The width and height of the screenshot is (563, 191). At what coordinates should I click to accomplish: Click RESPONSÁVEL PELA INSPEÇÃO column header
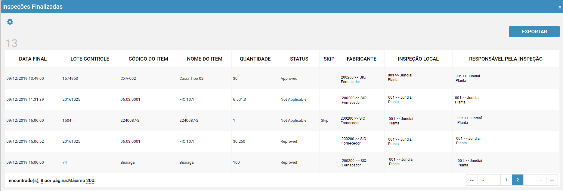(x=506, y=59)
